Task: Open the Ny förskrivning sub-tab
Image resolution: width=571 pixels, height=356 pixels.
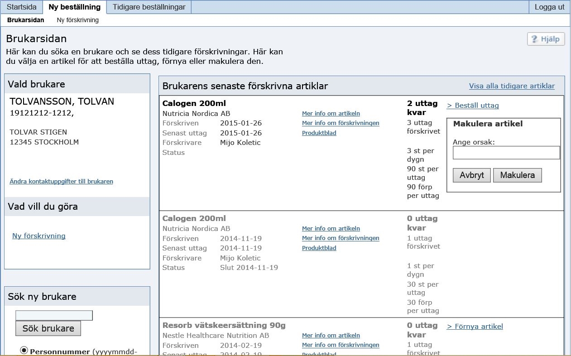Action: point(77,20)
